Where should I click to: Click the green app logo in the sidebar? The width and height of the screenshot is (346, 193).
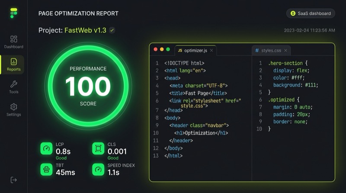click(14, 13)
